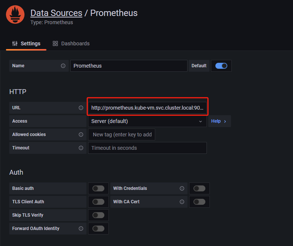Viewport: 293px width, 246px height.
Task: Click the 'TLS Client Auth' label
Action: [x=28, y=202]
